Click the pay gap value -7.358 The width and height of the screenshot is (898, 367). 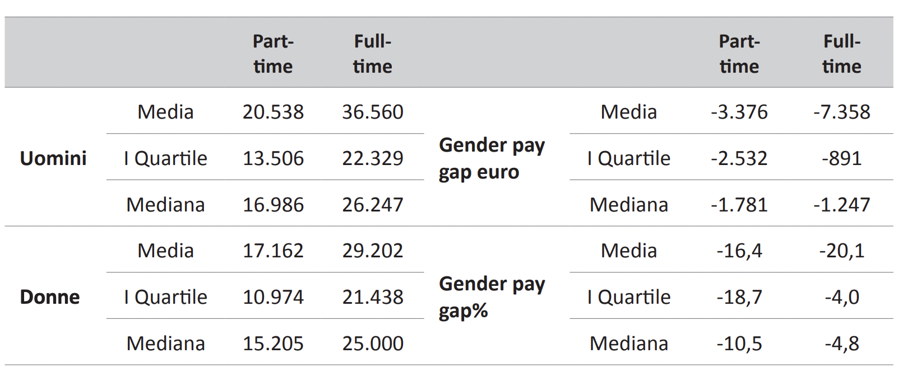pyautogui.click(x=841, y=112)
